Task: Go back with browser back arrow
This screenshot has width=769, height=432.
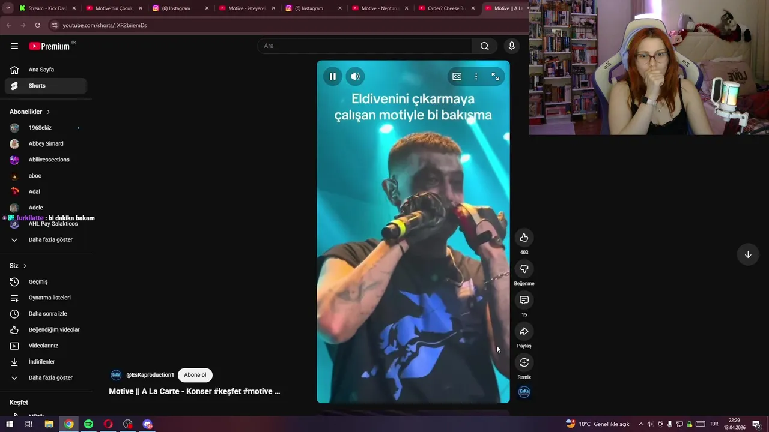Action: [8, 25]
